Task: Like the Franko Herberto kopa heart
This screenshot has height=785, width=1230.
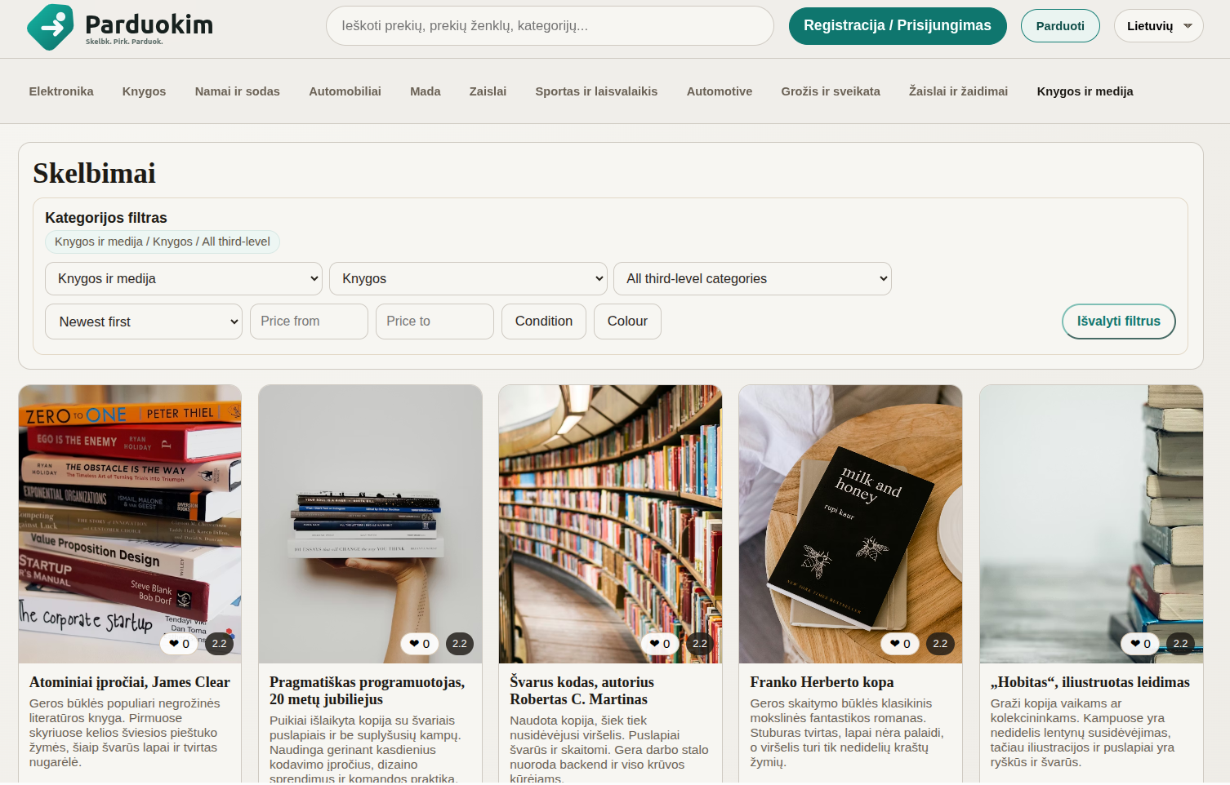Action: pyautogui.click(x=900, y=644)
